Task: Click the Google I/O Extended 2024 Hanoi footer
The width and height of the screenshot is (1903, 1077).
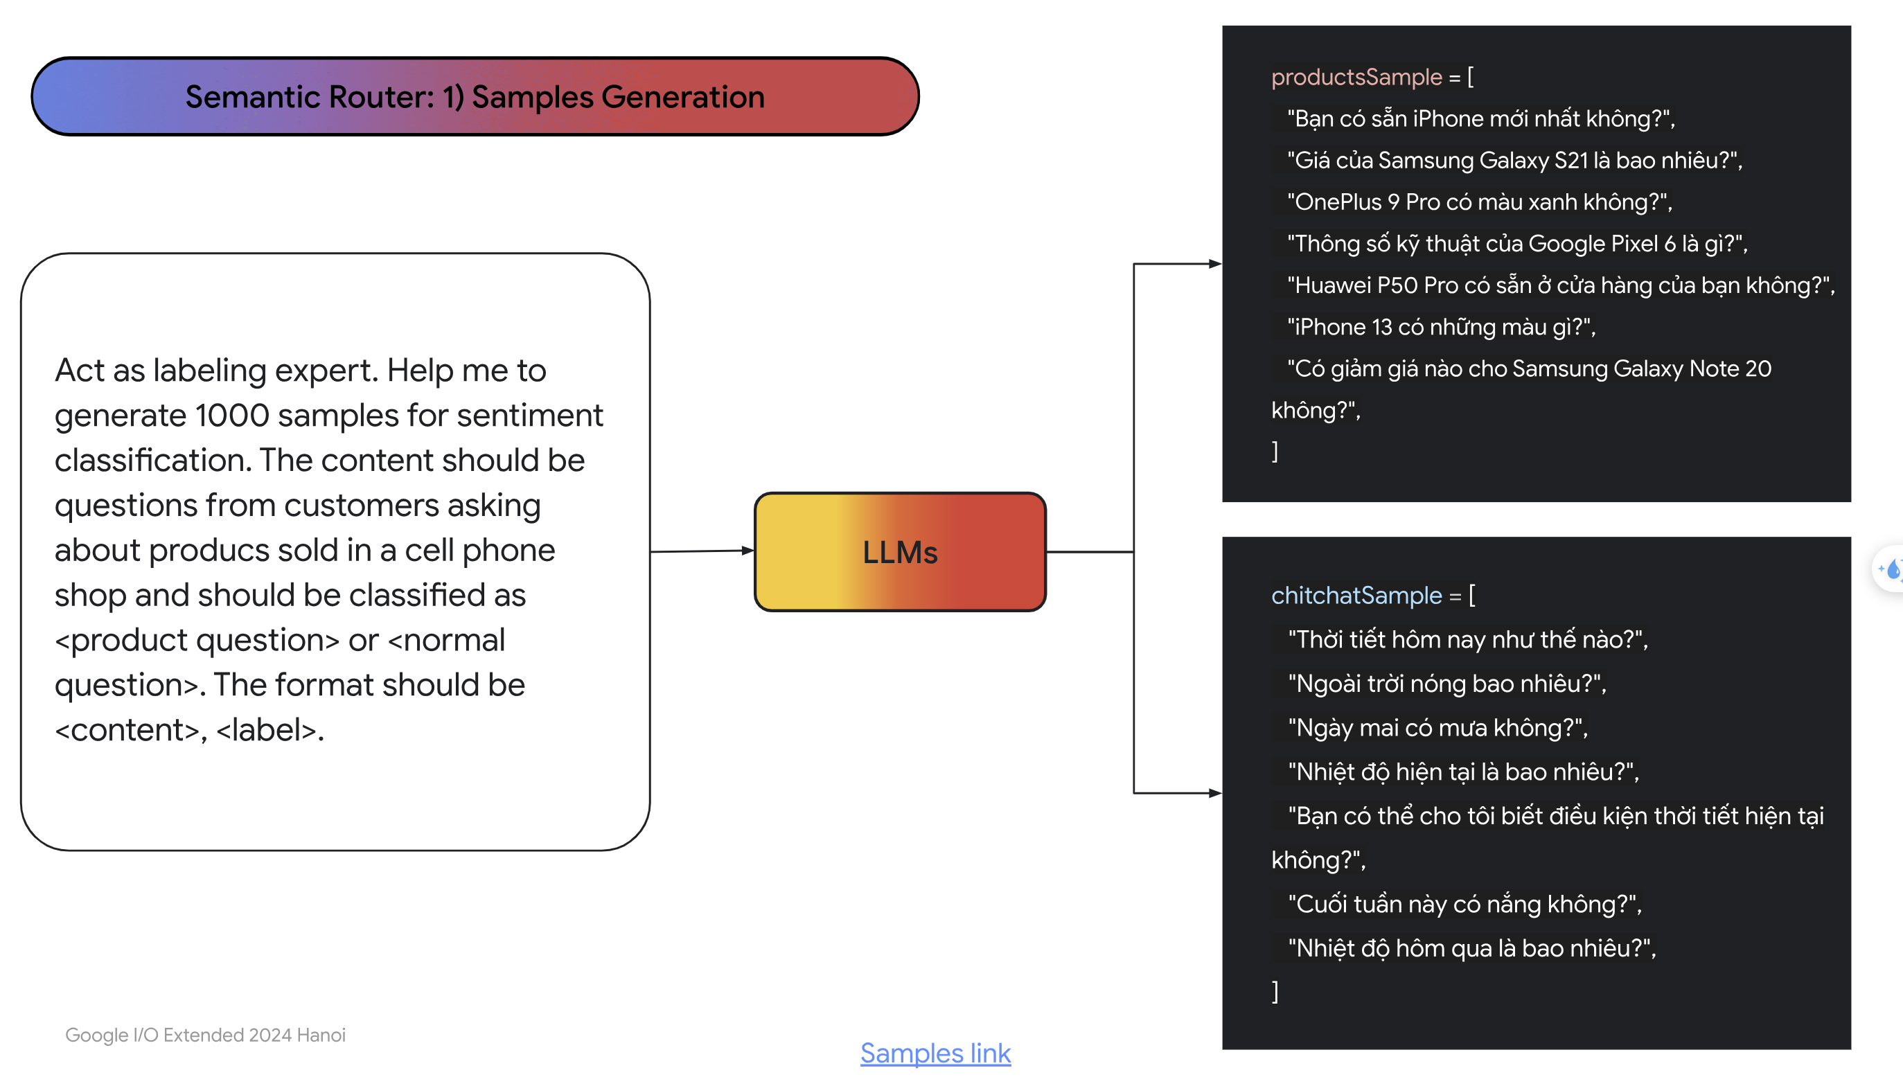Action: [205, 1035]
